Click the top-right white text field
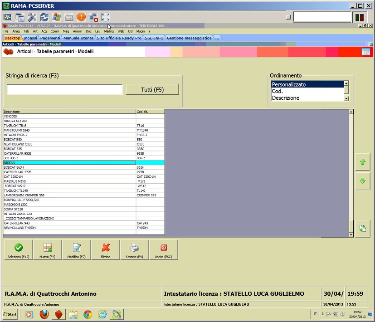 322,17
